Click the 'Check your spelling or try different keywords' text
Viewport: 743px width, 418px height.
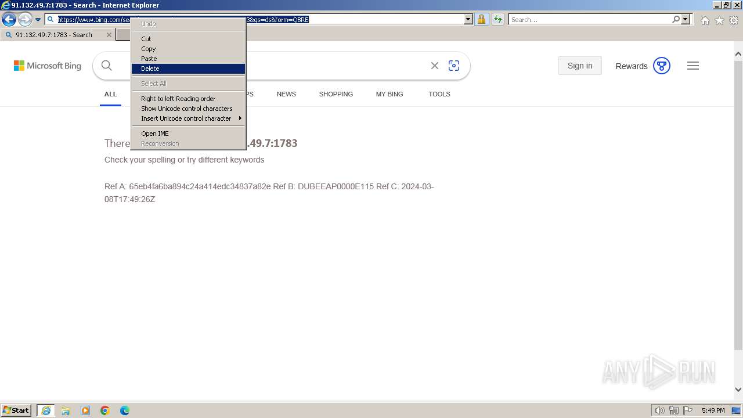(x=184, y=160)
